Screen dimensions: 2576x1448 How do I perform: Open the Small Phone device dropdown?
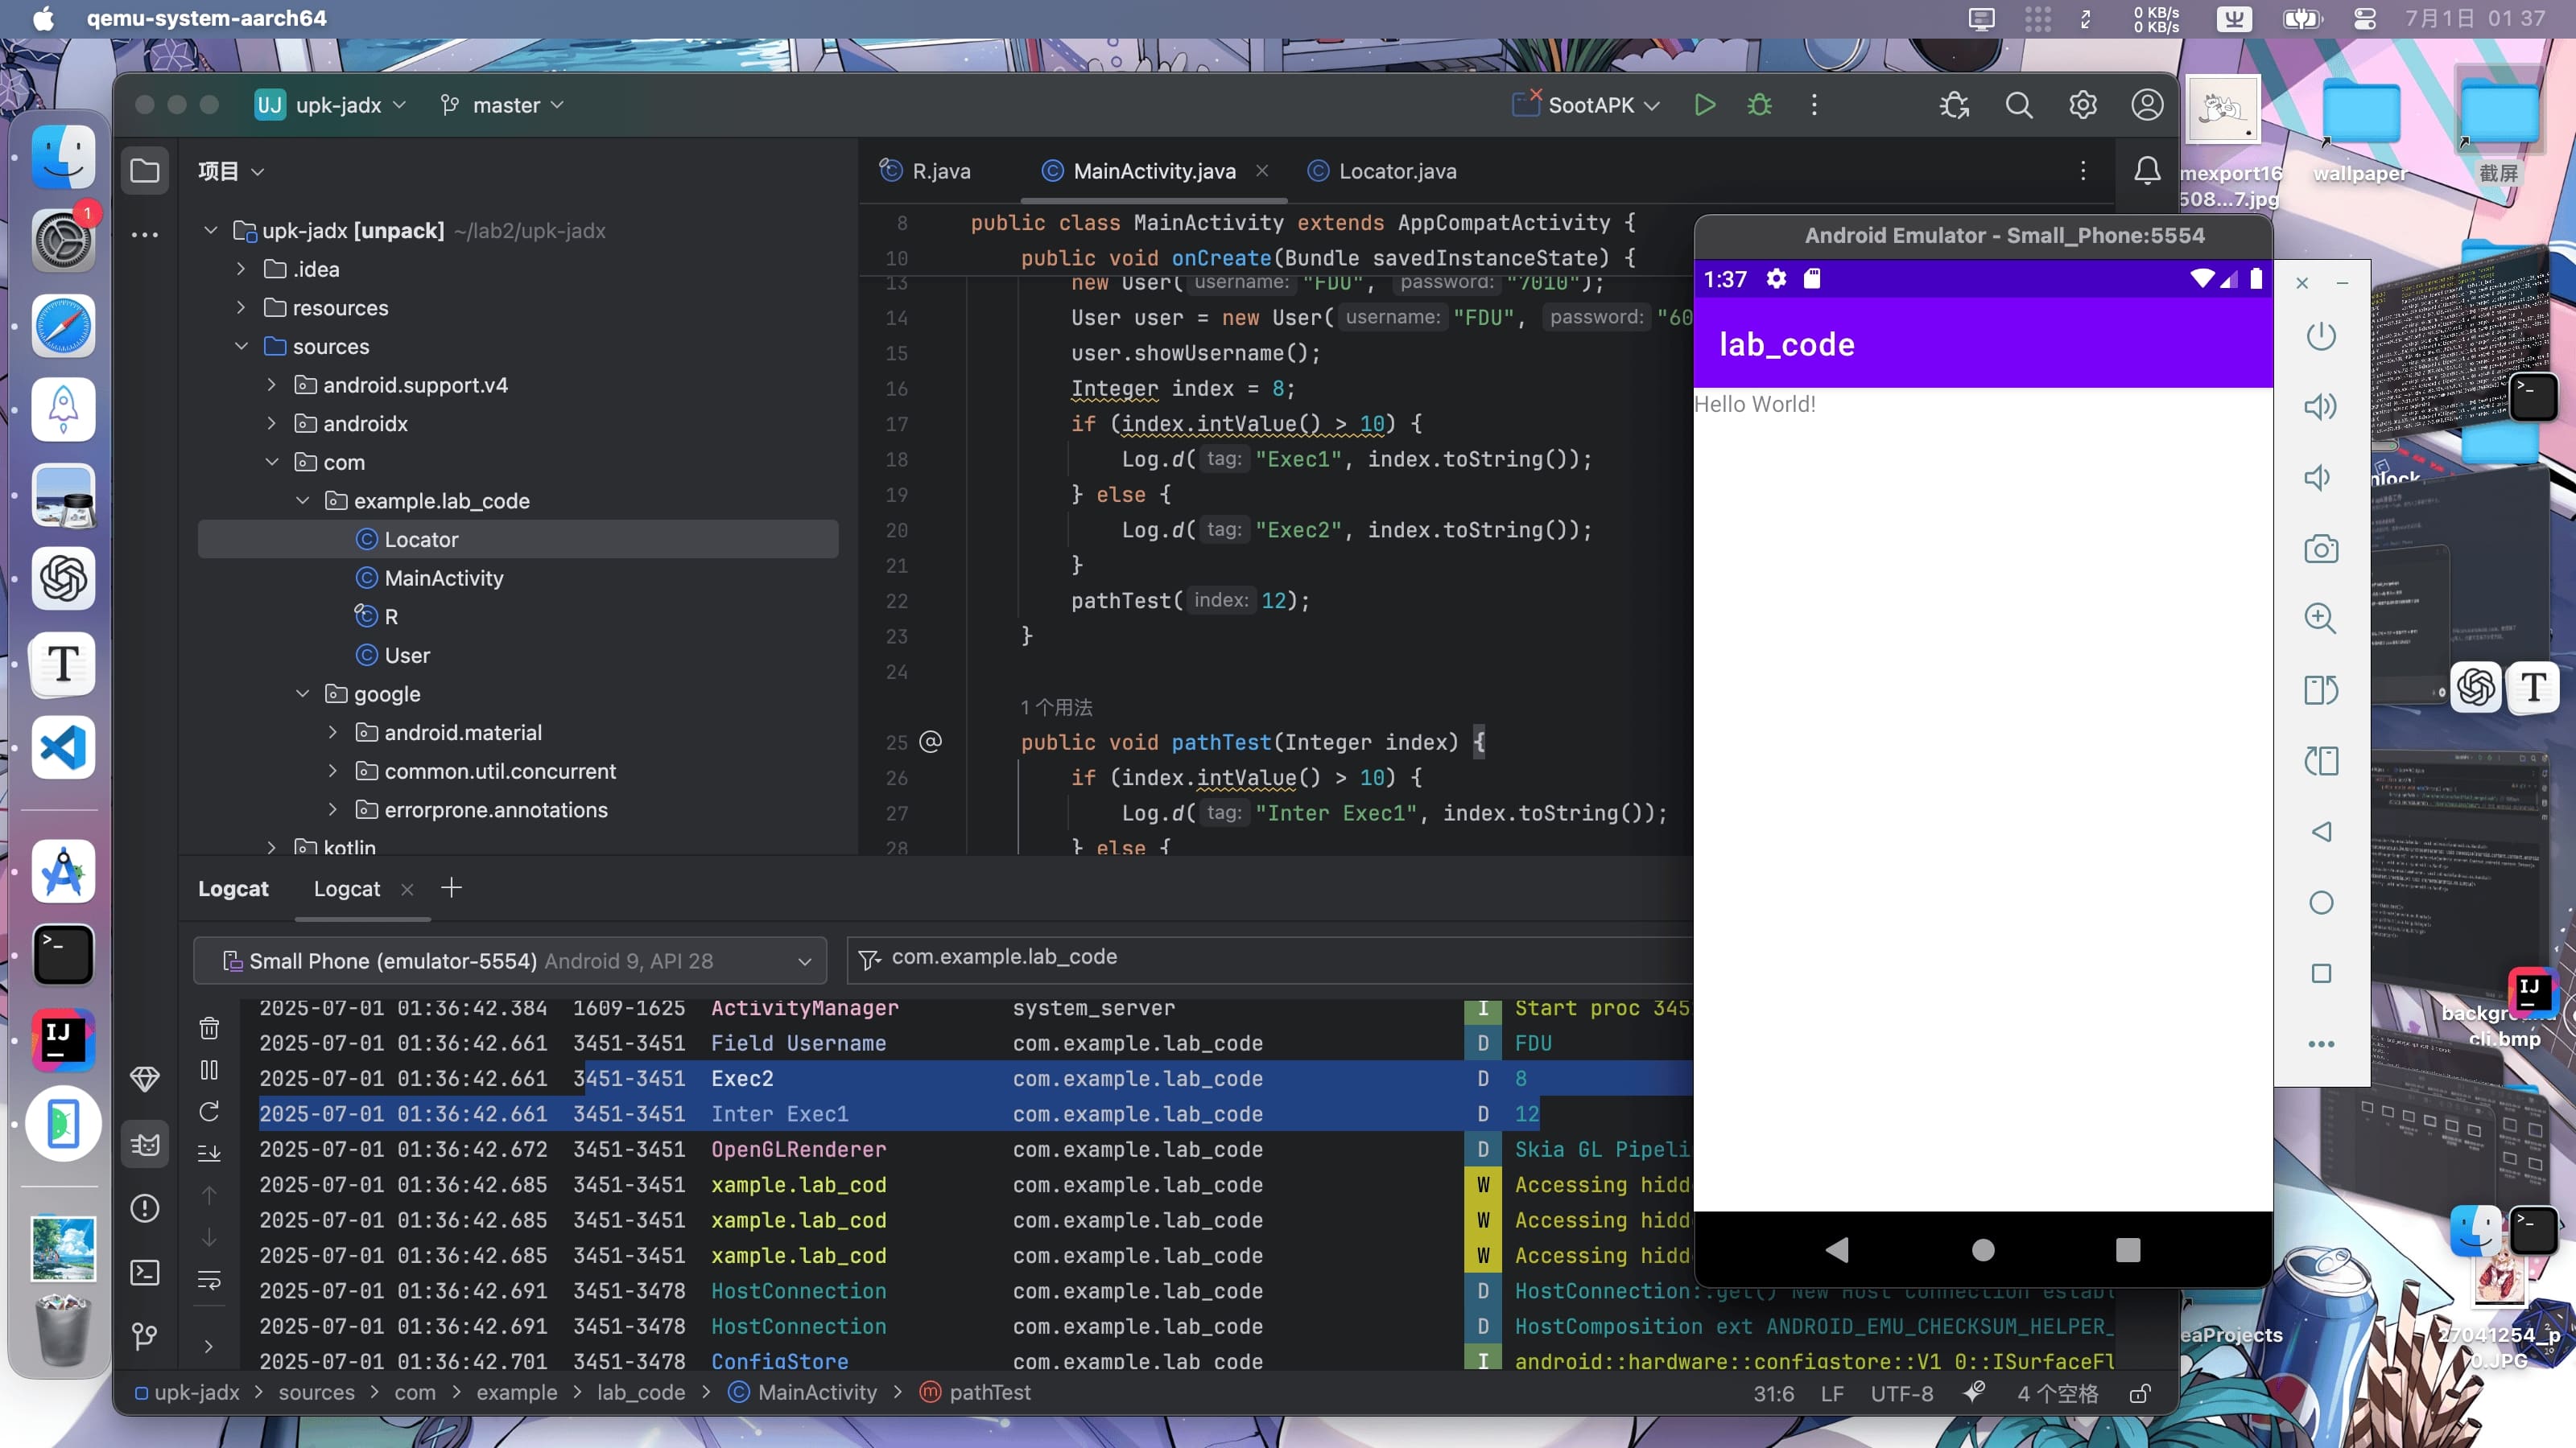pos(510,961)
